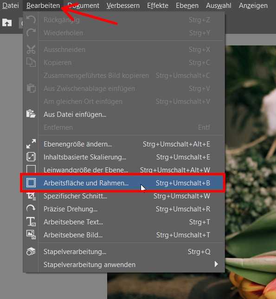Screen dimensions: 276x299
Task: Click the Kopieren pages icon
Action: 31,63
